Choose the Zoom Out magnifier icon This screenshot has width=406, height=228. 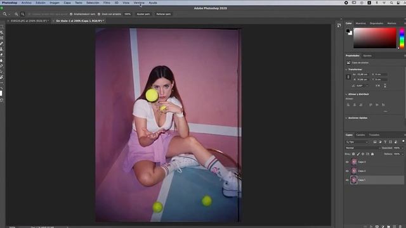(x=23, y=14)
